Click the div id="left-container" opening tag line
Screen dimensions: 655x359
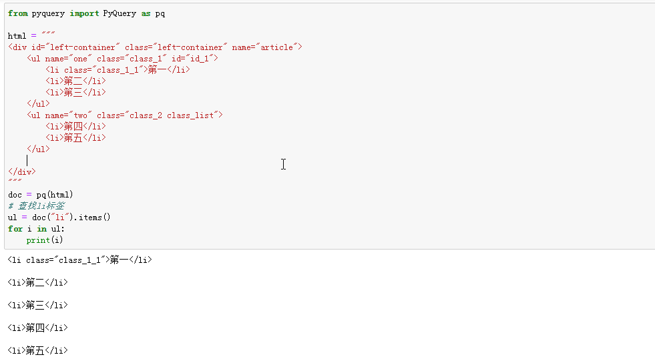(155, 47)
